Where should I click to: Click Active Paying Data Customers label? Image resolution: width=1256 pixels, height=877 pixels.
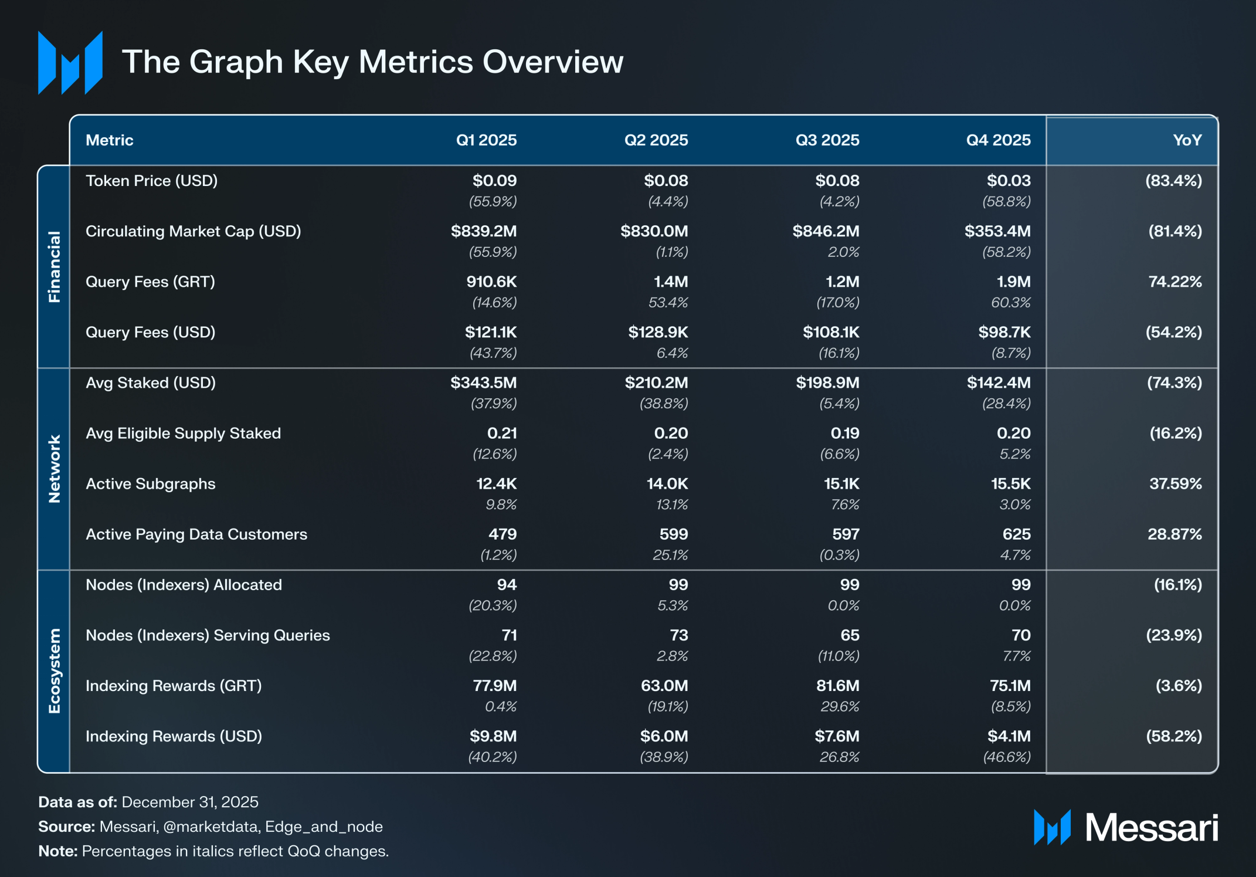[196, 534]
